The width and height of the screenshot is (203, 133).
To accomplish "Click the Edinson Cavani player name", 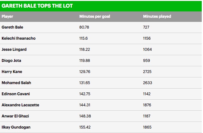I will (x=16, y=94).
